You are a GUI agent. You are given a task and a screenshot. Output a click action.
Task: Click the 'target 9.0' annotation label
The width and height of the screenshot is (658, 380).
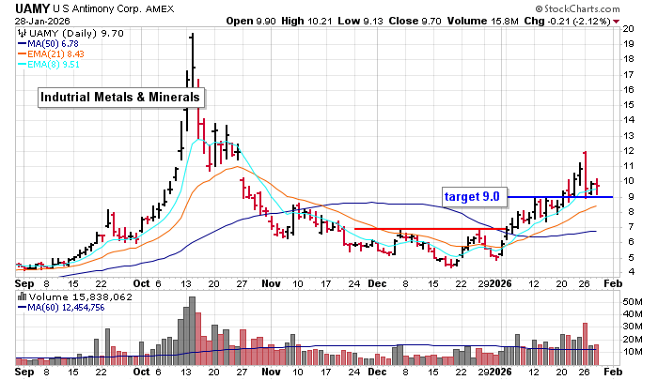tap(475, 196)
